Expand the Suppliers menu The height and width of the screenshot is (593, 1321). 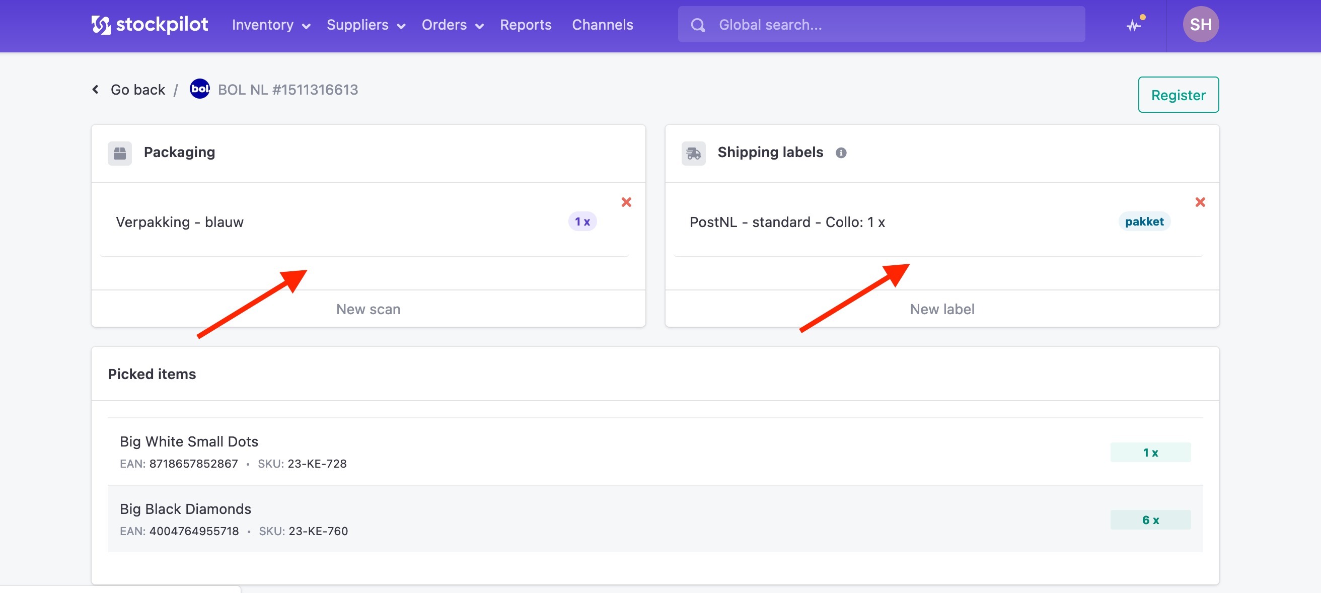click(x=365, y=25)
